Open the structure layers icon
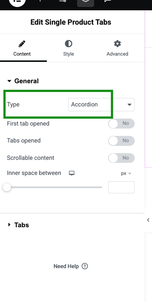Image resolution: width=152 pixels, height=302 pixels. (86, 2)
